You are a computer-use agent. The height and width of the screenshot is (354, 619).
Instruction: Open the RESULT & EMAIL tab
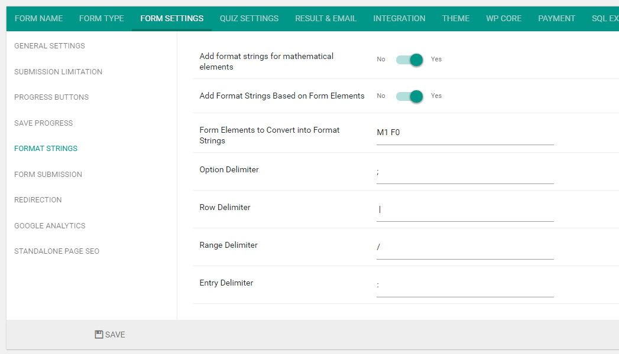[326, 18]
